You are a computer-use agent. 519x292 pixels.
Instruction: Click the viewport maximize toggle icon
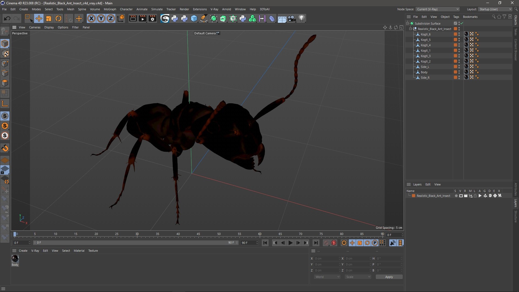coord(401,27)
